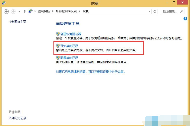This screenshot has width=190, height=126.
Task: Expand the chevron before 控制面板 in the address bar
Action: [35, 11]
